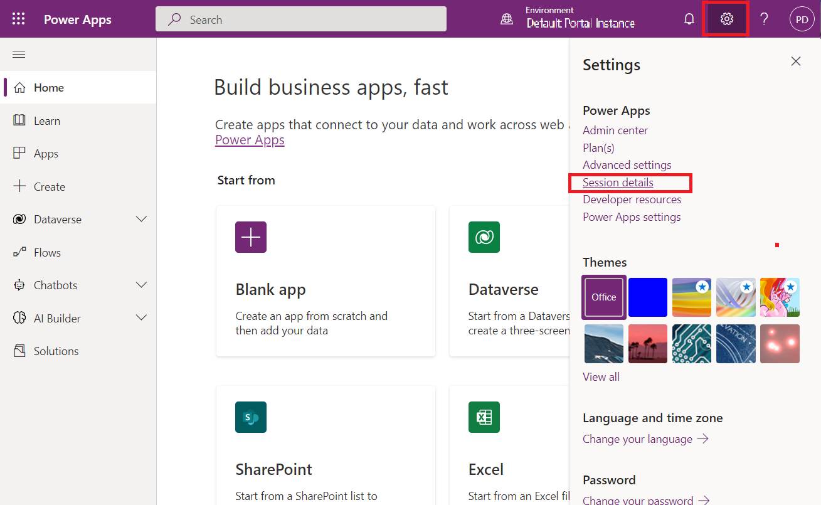Open Solutions in the sidebar

(78, 351)
